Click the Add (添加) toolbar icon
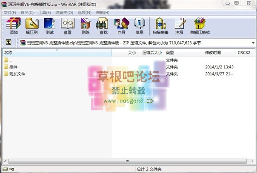 pos(14,26)
